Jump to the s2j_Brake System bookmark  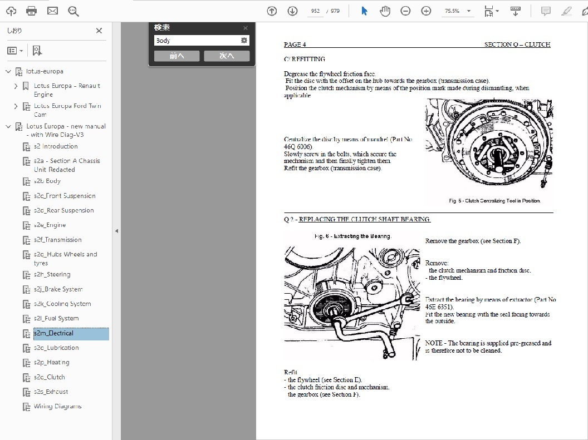58,289
